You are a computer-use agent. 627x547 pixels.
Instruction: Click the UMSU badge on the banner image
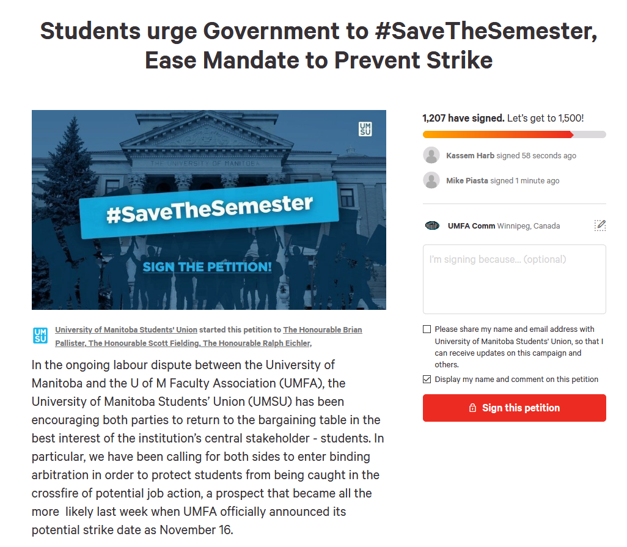pyautogui.click(x=365, y=129)
